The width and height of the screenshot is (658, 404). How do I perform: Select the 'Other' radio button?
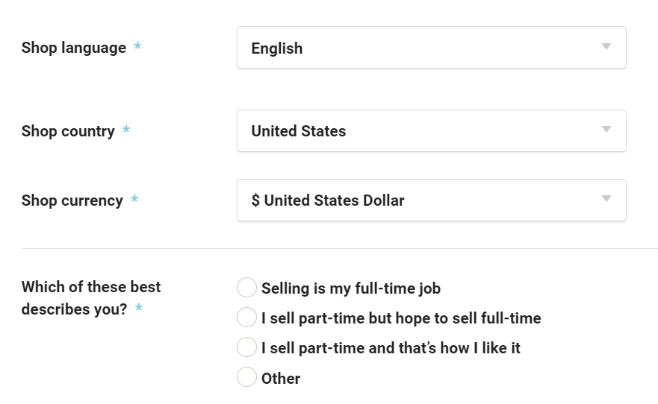pos(246,378)
